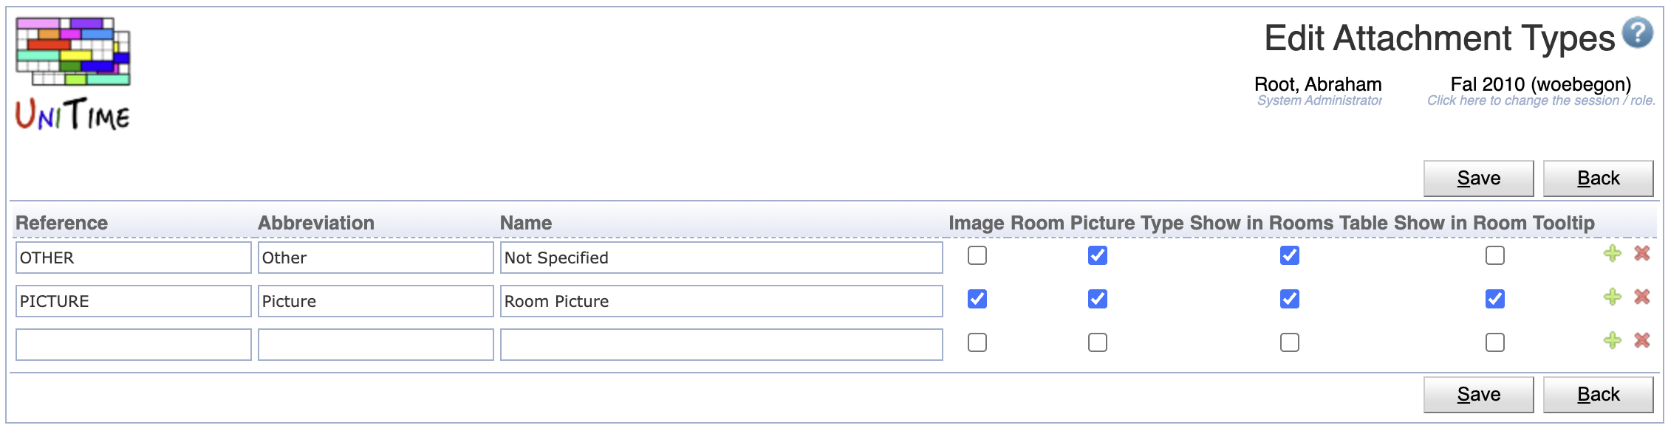
Task: Add a row after the PICTURE entry
Action: [1613, 297]
